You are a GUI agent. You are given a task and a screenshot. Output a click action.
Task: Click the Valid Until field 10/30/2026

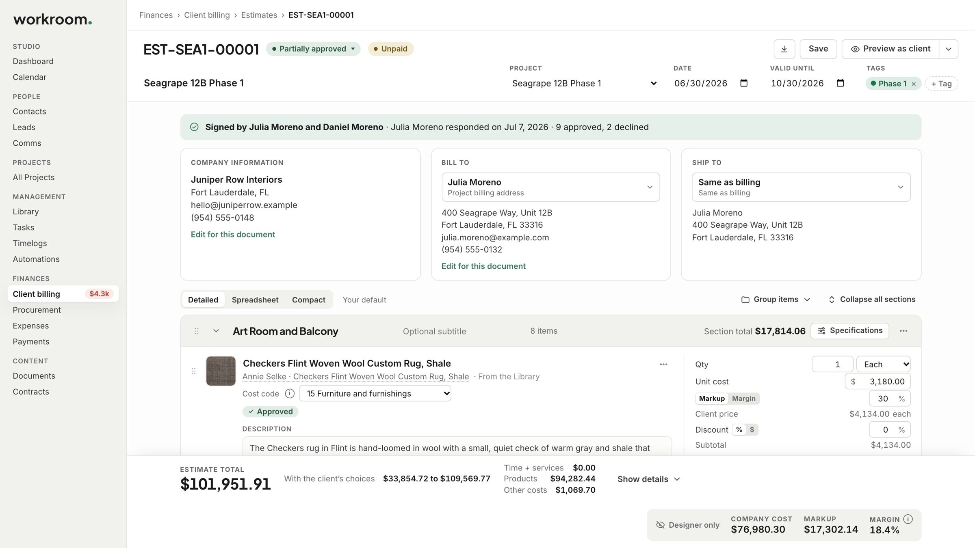(808, 83)
